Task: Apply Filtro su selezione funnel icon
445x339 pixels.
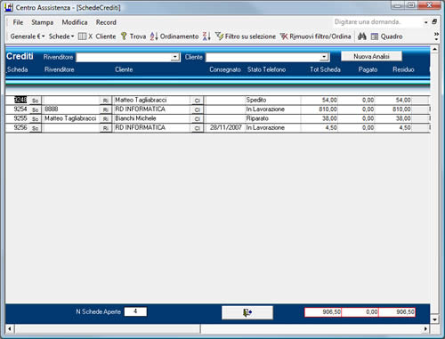Action: point(219,36)
